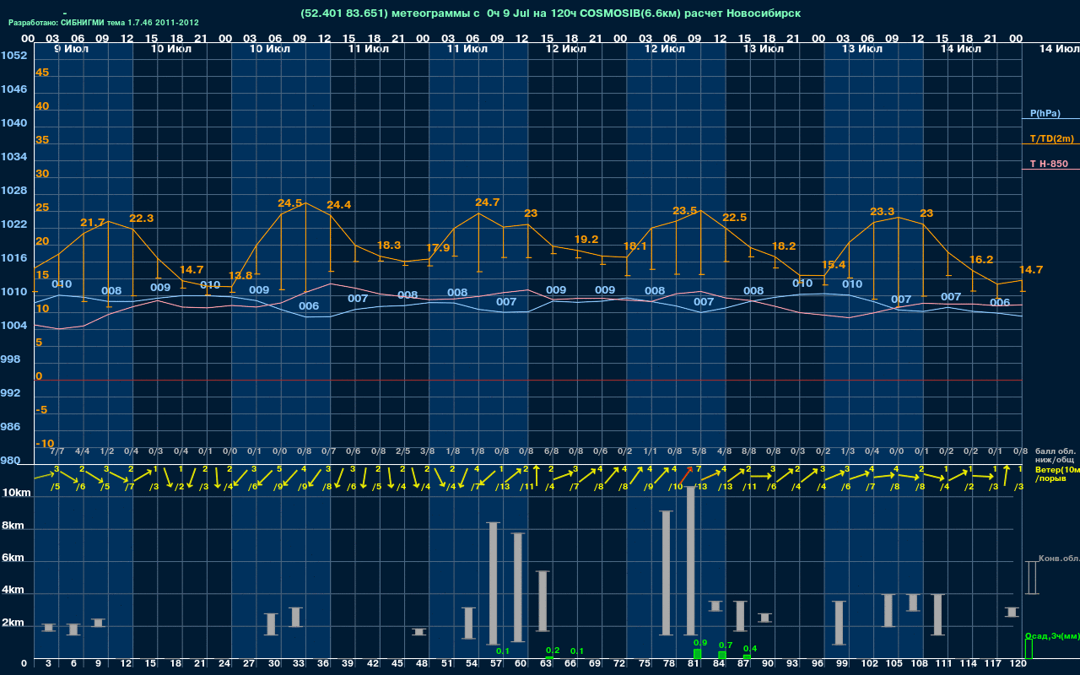Click the 2/5 cloud cover value
The height and width of the screenshot is (675, 1080).
[x=403, y=451]
